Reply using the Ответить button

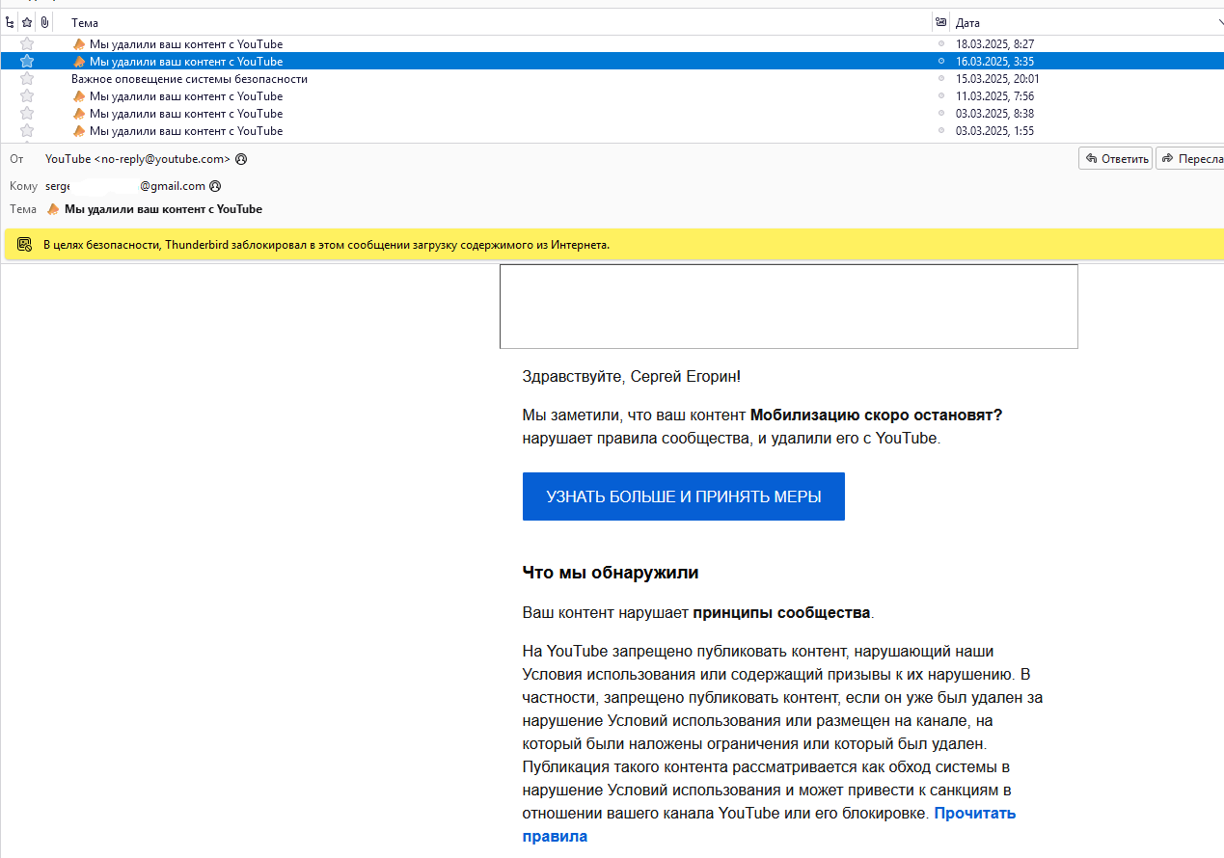pyautogui.click(x=1115, y=159)
